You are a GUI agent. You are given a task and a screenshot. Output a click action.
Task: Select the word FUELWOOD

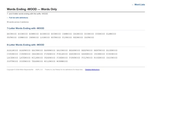click(62, 54)
